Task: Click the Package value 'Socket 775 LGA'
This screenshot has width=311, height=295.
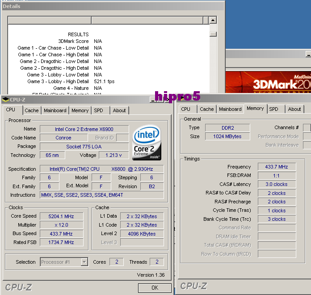Action: tap(84, 147)
